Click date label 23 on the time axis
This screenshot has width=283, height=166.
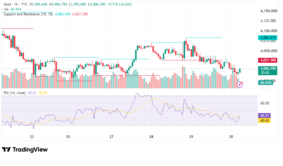[x=32, y=137]
